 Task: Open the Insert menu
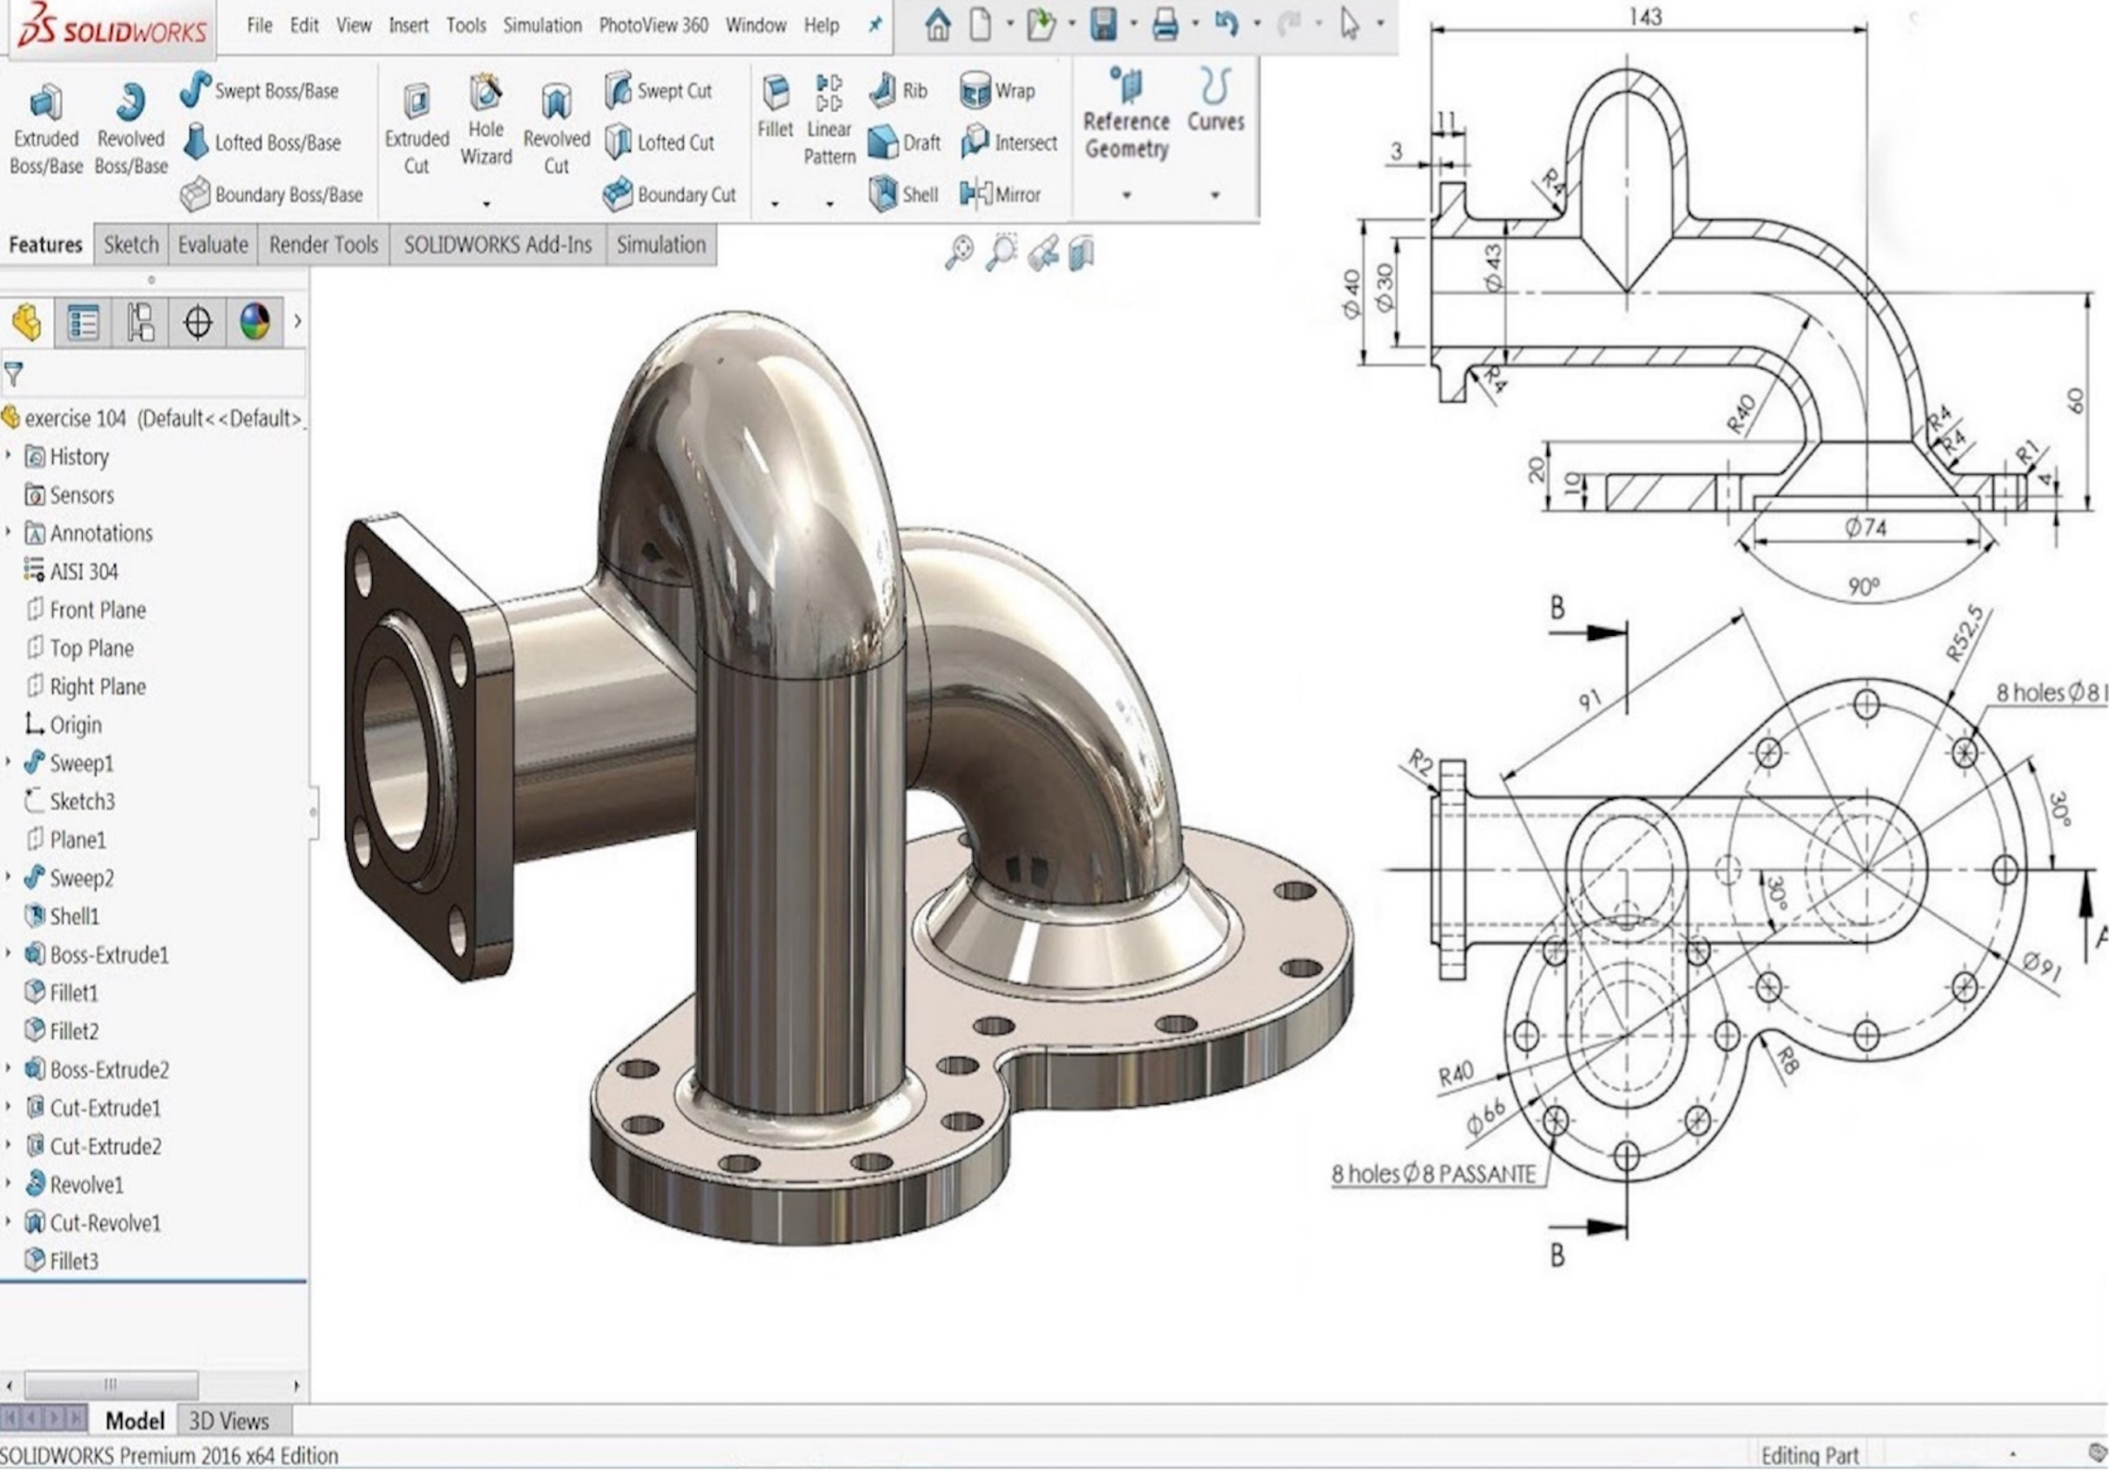[x=408, y=26]
